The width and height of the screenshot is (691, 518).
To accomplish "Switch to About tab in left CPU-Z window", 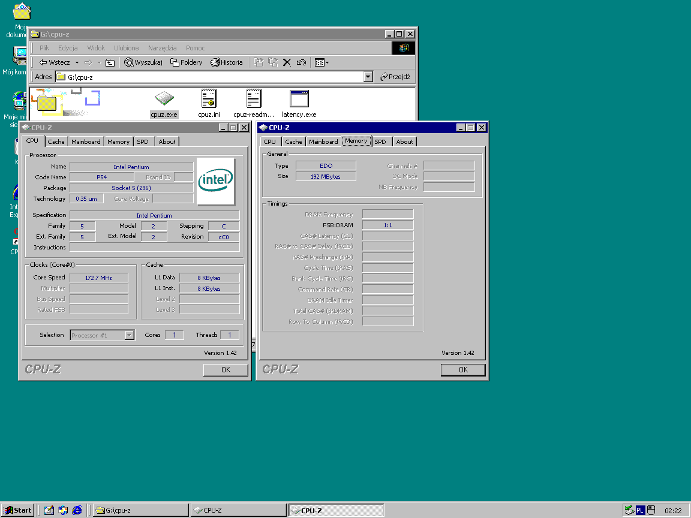I will (x=167, y=142).
